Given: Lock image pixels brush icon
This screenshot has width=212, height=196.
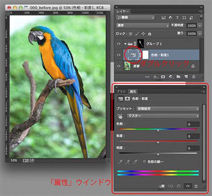Looking at the screenshot, I should coord(137,34).
